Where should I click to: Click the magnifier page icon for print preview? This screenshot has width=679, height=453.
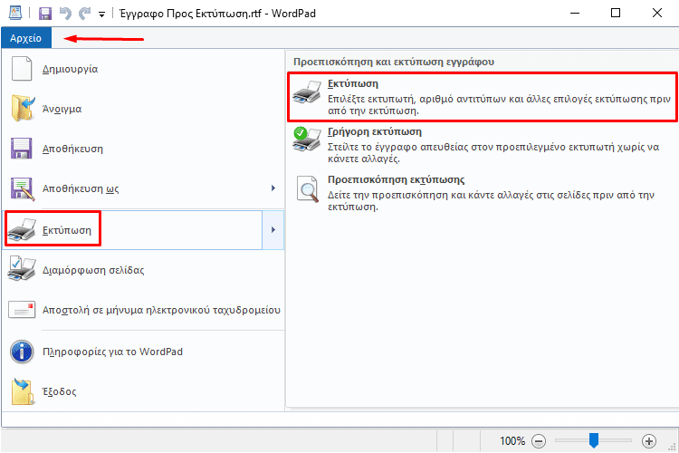pos(308,188)
